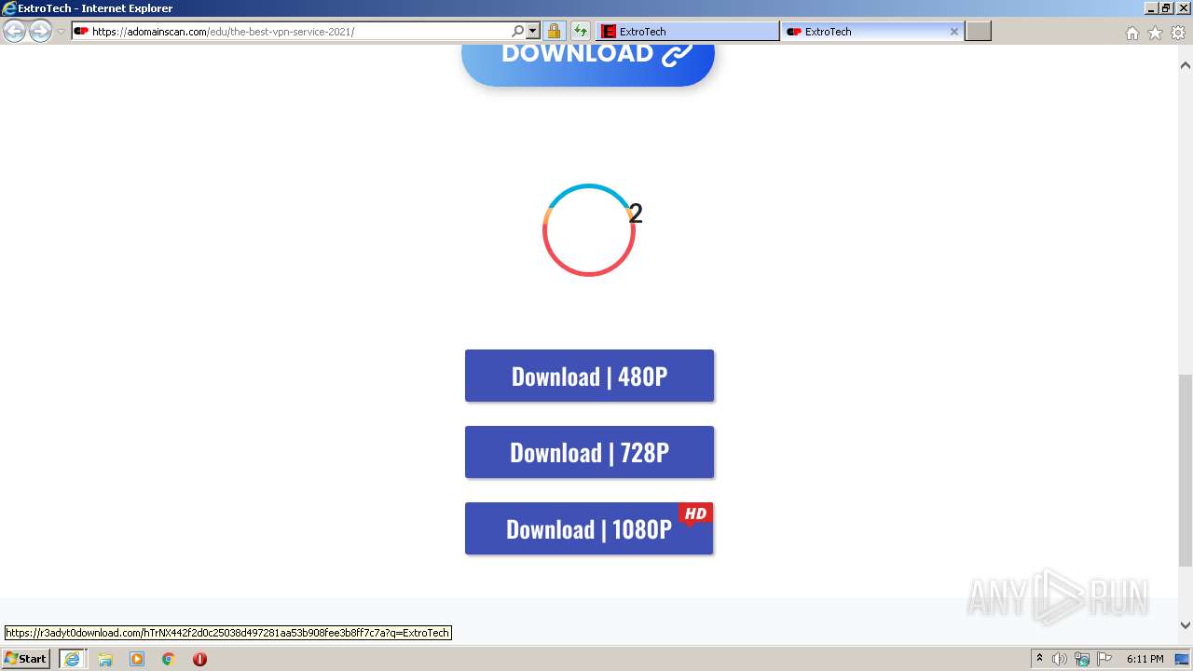Click the security lock icon
The width and height of the screenshot is (1193, 671).
click(x=554, y=32)
